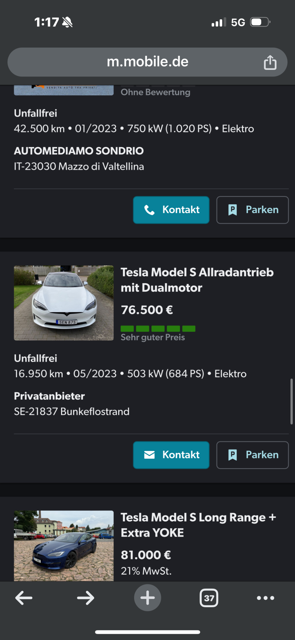Park the Tesla Model S Allradantrieb listing
This screenshot has width=295, height=640.
click(252, 455)
